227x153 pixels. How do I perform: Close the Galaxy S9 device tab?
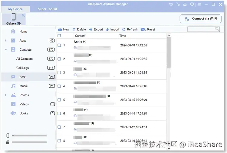pyautogui.click(x=23, y=15)
